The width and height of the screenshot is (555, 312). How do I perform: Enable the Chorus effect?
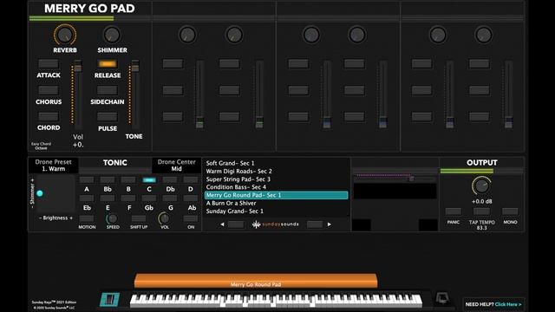click(x=49, y=90)
